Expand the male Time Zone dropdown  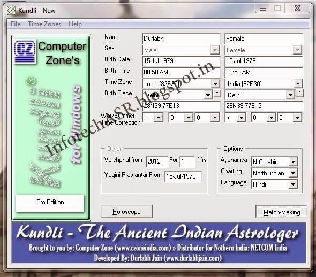215,83
